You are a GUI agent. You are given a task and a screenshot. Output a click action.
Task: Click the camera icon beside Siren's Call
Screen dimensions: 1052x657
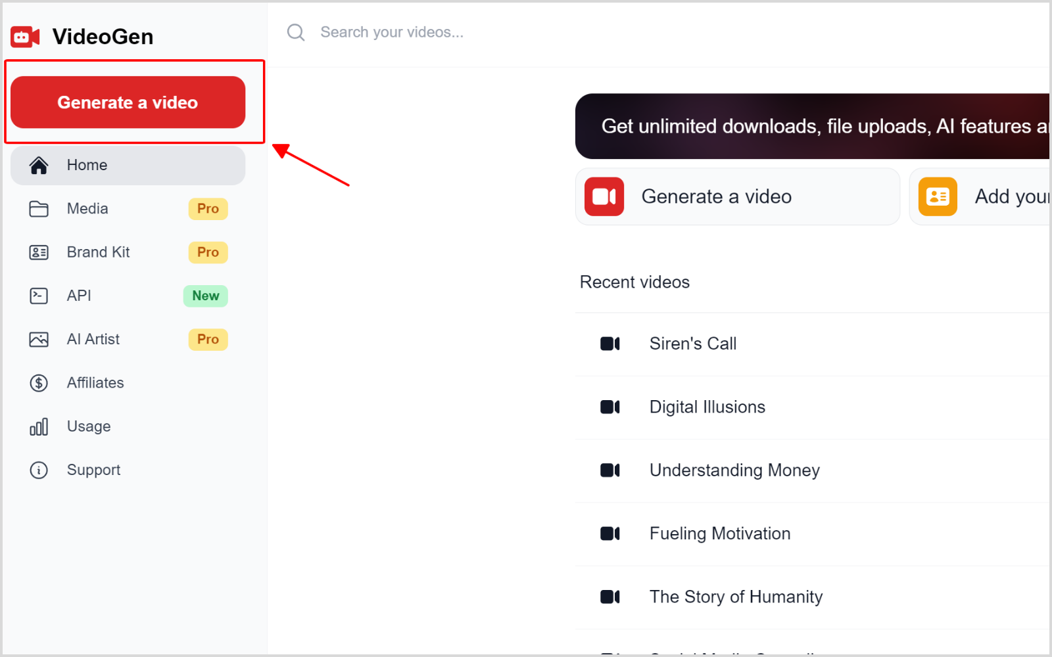click(x=610, y=344)
